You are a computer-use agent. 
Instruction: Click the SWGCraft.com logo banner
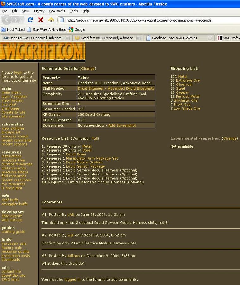pyautogui.click(x=43, y=52)
